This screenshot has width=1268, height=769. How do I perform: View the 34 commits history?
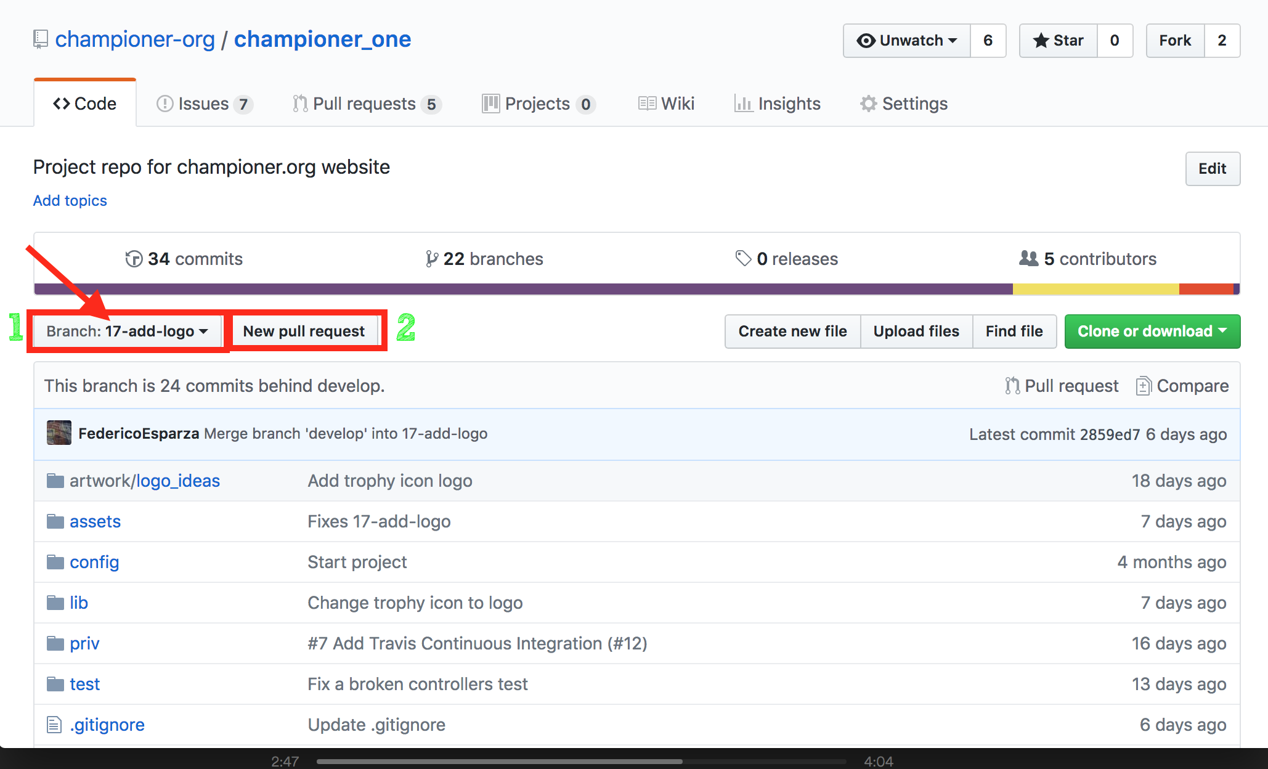click(x=184, y=259)
